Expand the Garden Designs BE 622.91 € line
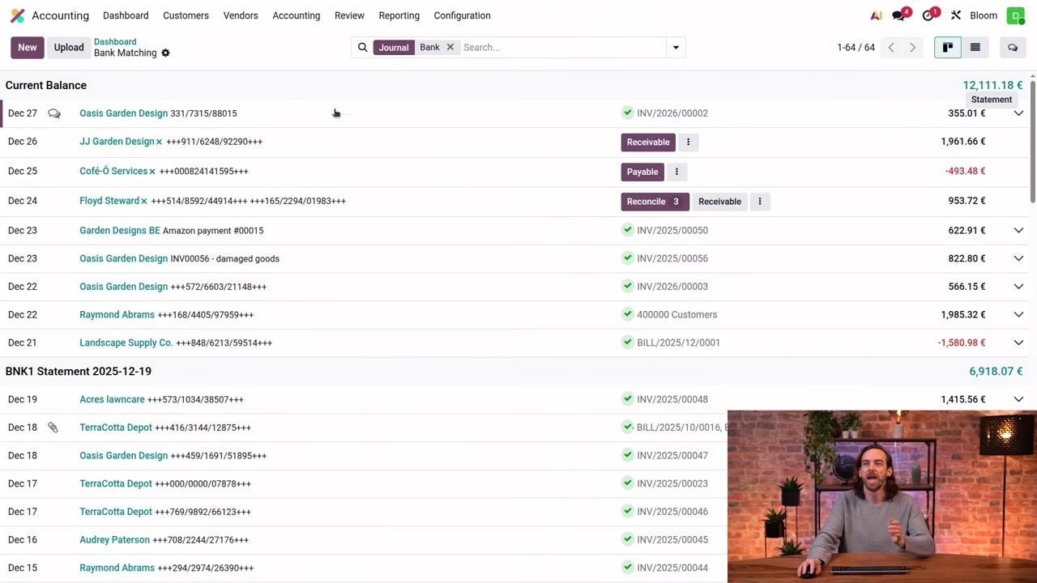 [x=1018, y=231]
